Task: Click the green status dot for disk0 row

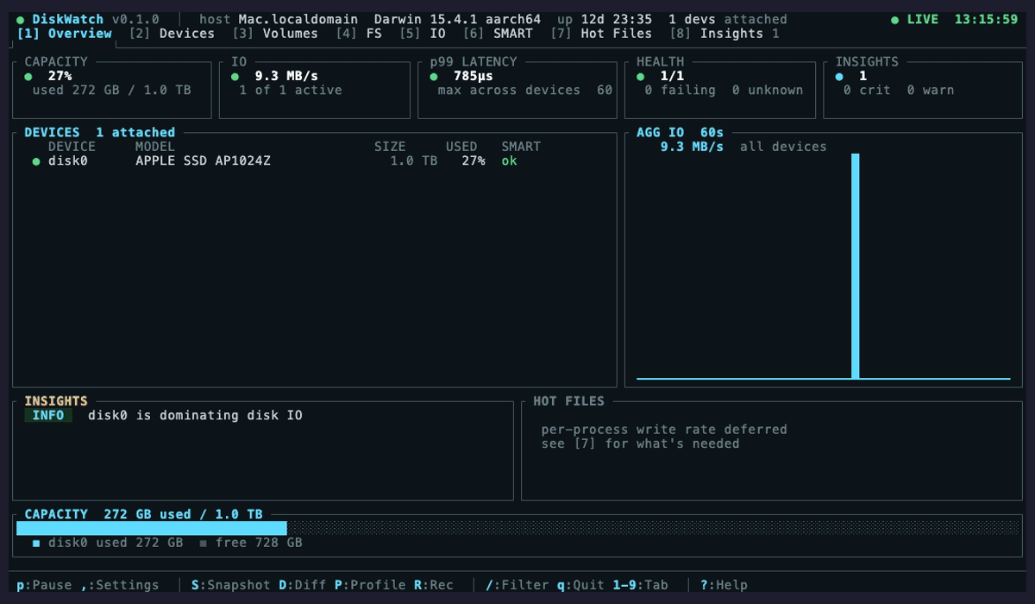Action: (x=36, y=161)
